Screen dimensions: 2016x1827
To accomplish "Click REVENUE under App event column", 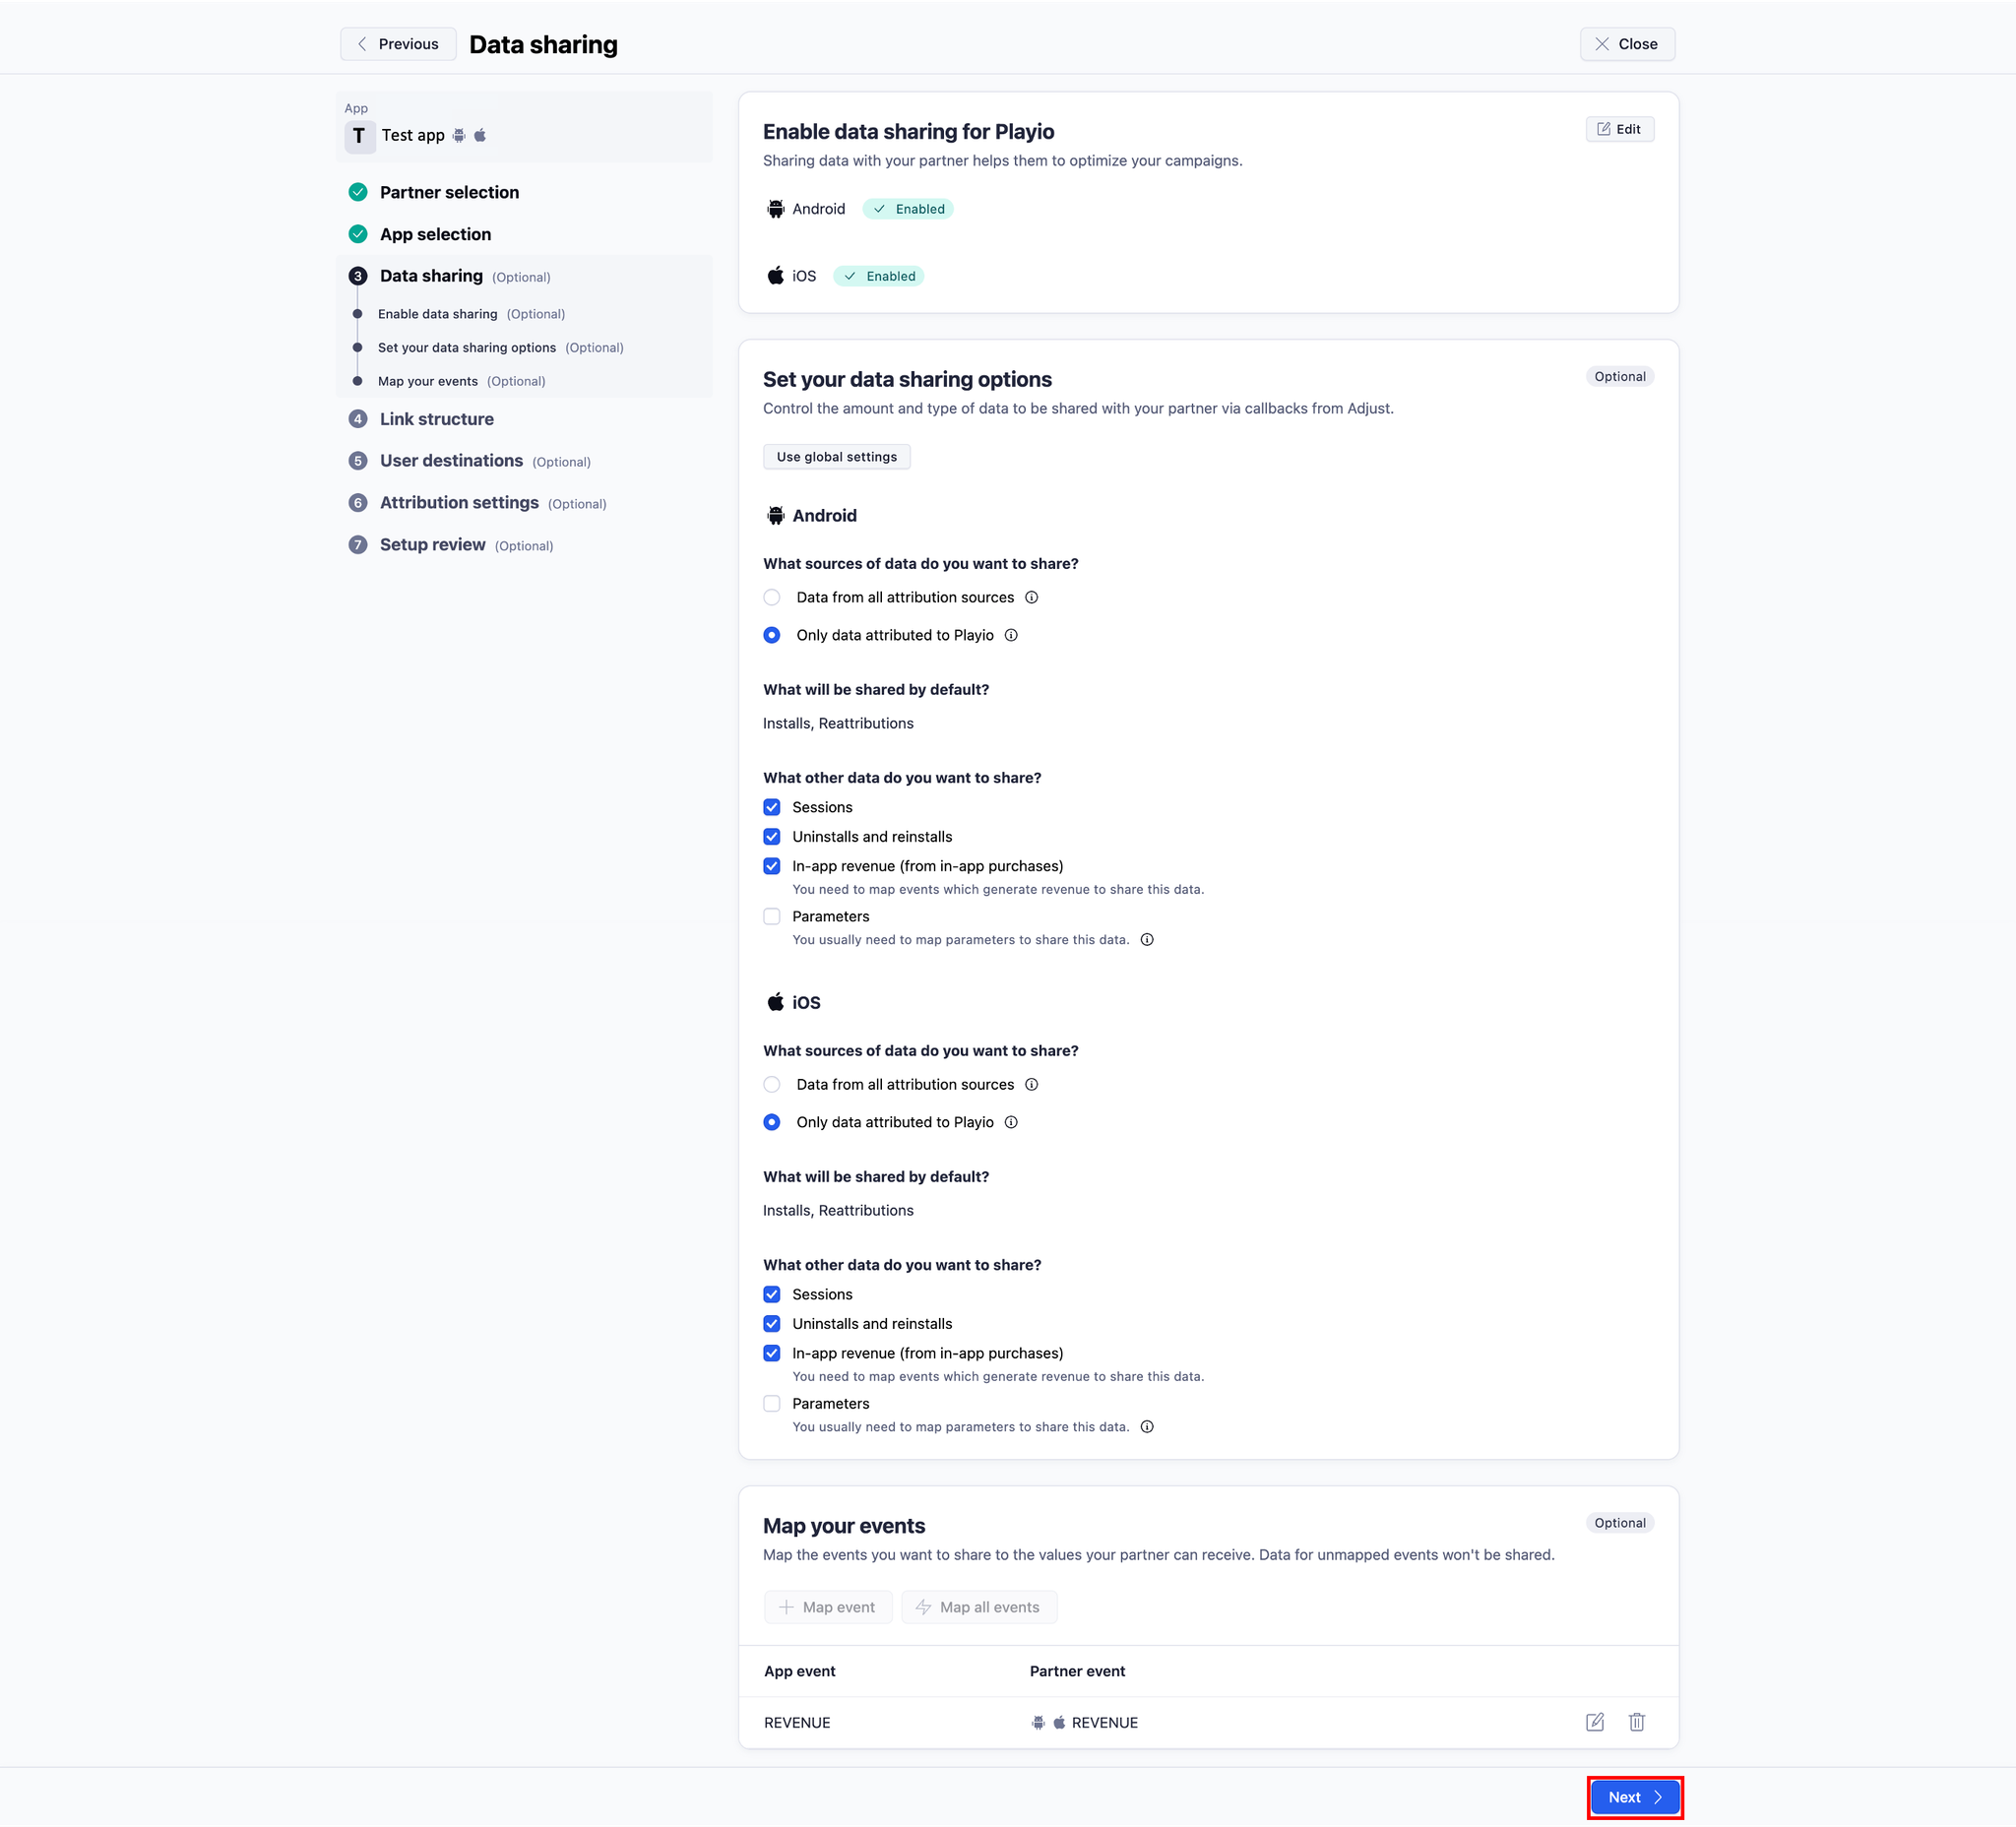I will 797,1722.
